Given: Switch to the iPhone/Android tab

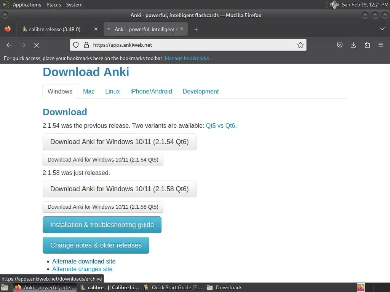Looking at the screenshot, I should pos(151,91).
